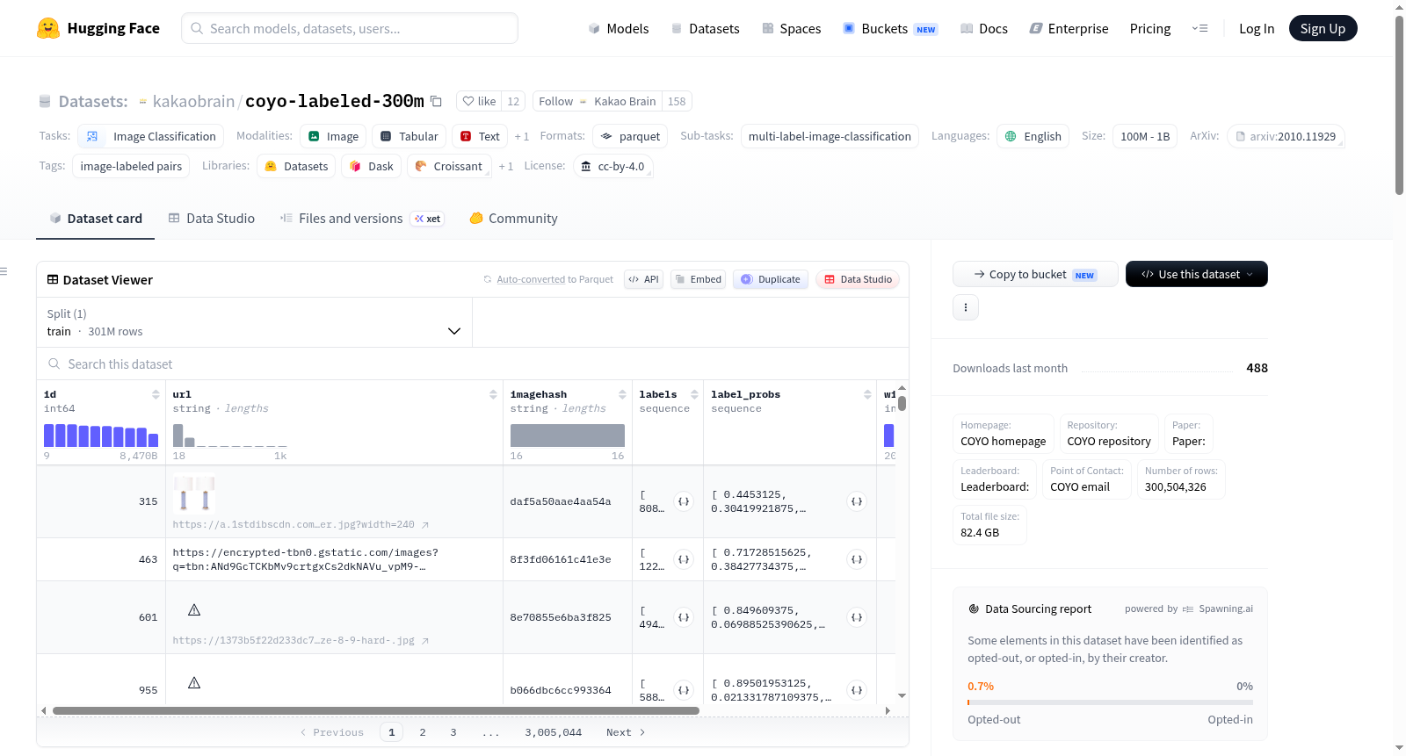Image resolution: width=1406 pixels, height=756 pixels.
Task: Copy the dataset name with the copy icon
Action: point(436,101)
